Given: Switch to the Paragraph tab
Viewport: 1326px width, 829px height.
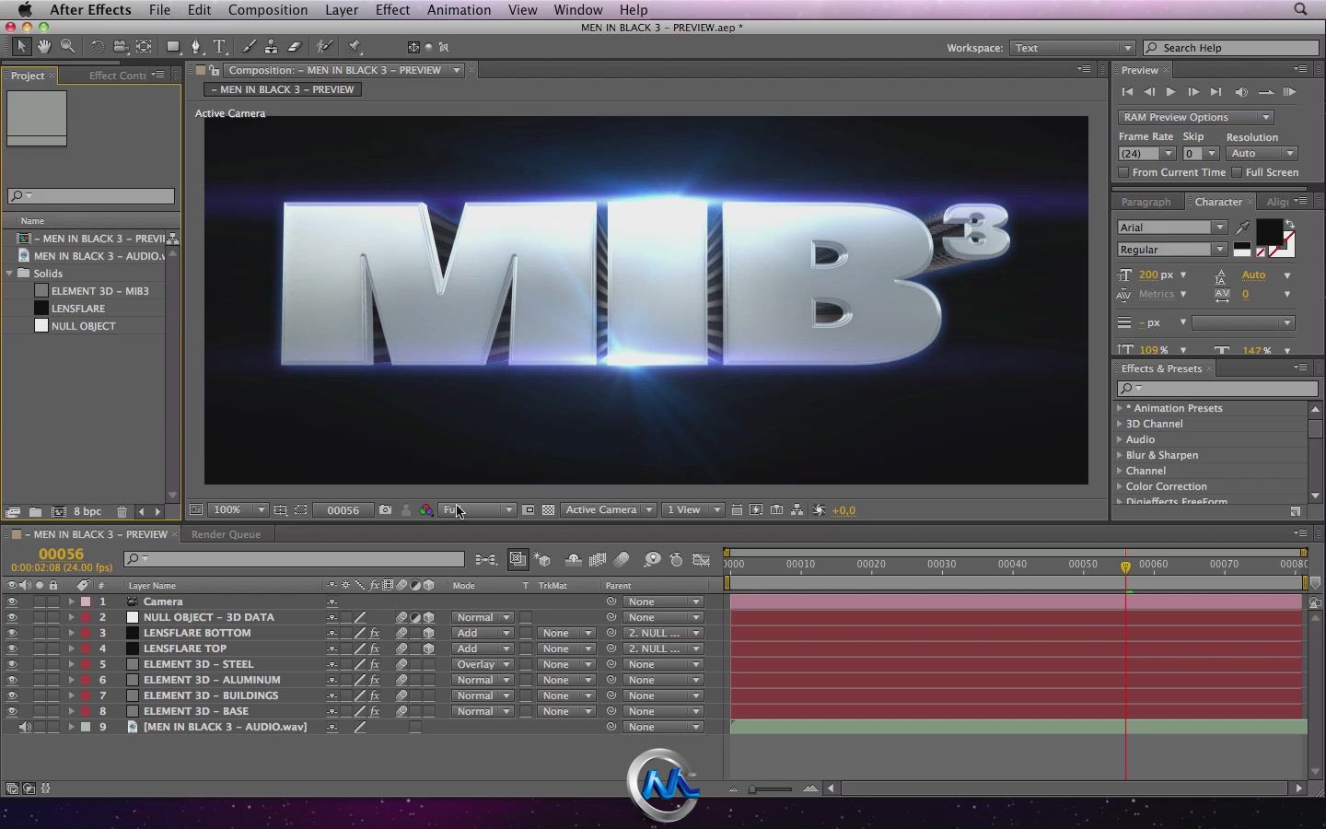Looking at the screenshot, I should 1146,202.
